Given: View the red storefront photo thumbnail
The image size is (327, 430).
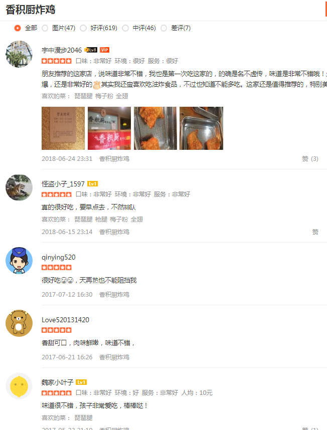Looking at the screenshot, I should click(109, 128).
